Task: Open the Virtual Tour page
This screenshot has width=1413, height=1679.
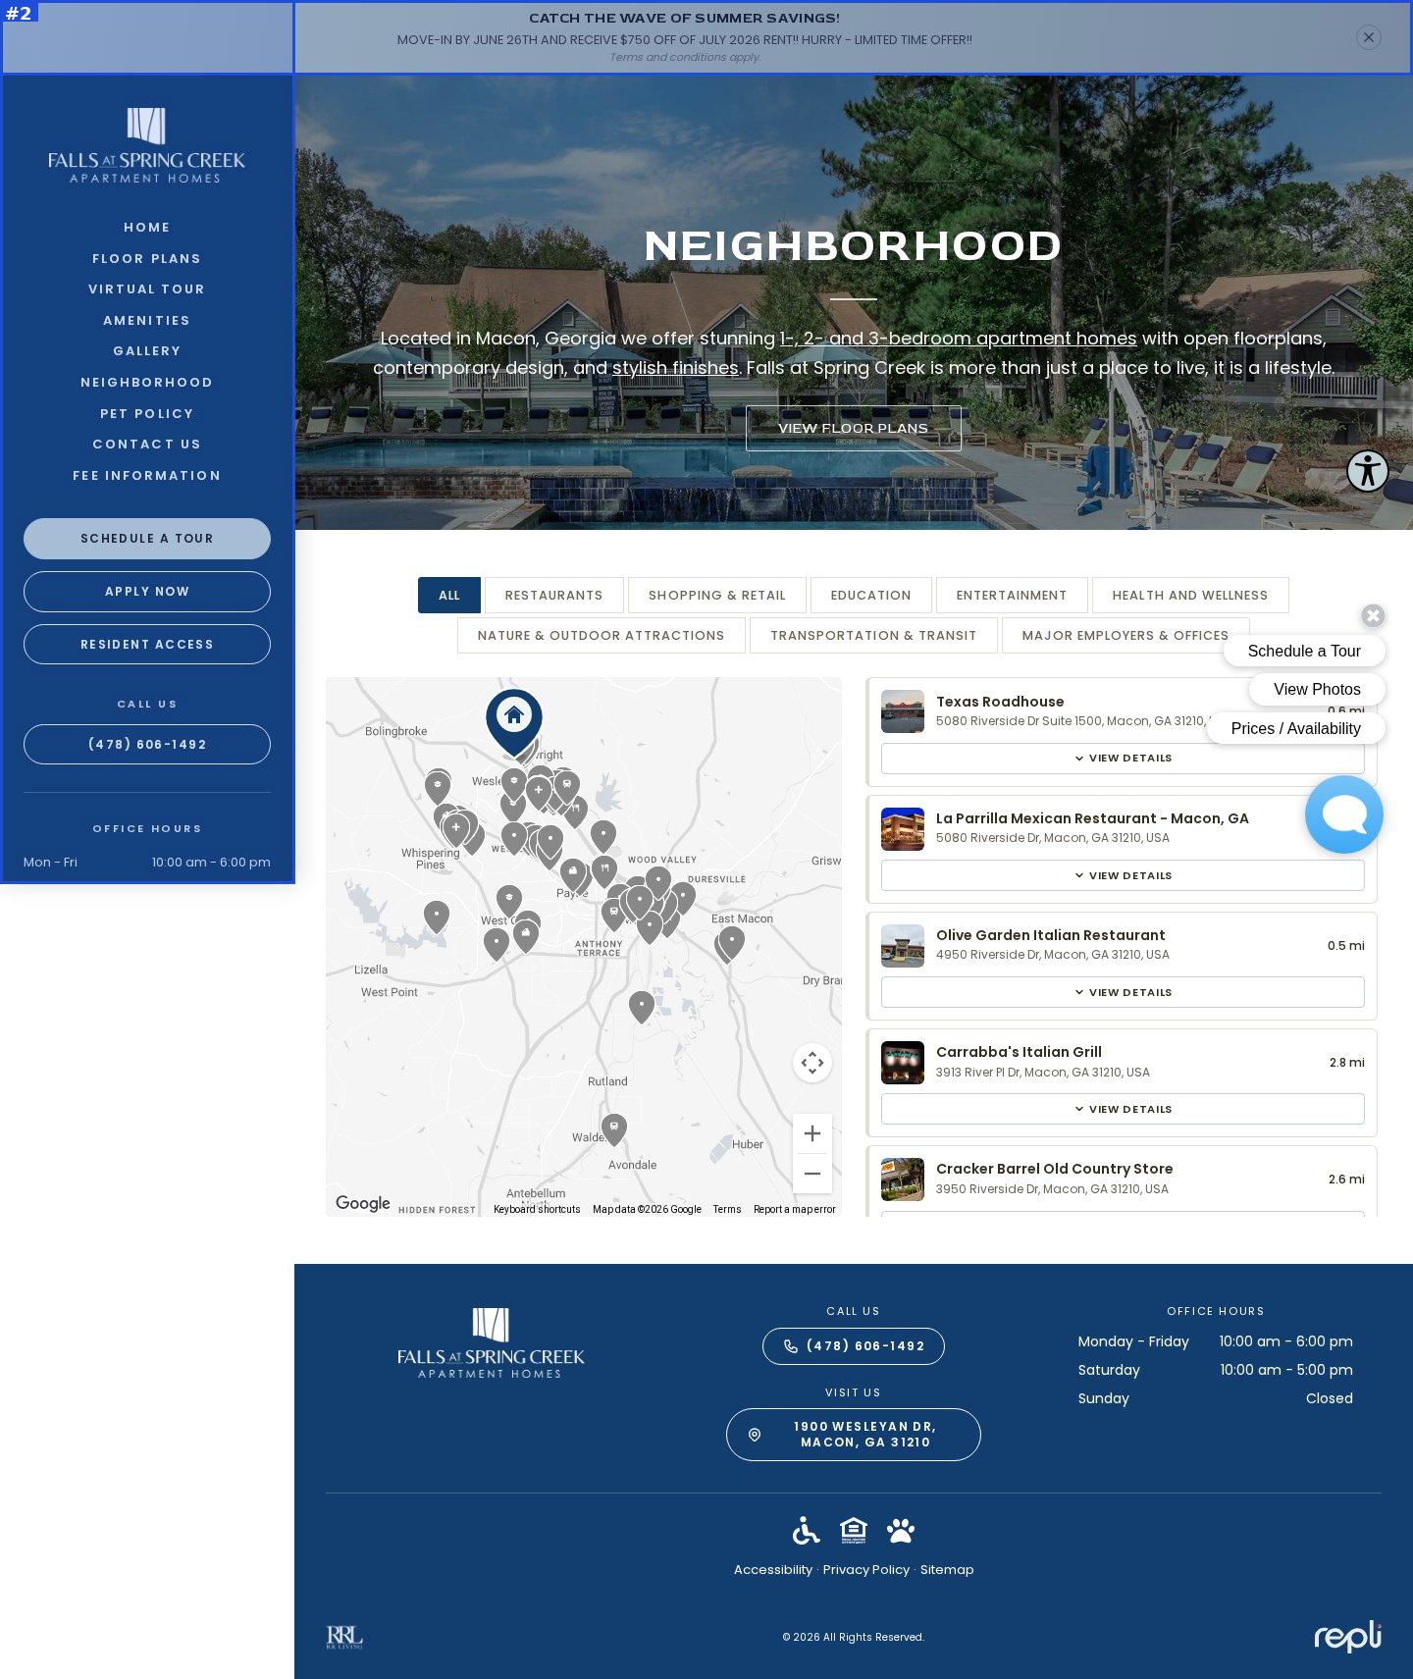Action: [147, 289]
